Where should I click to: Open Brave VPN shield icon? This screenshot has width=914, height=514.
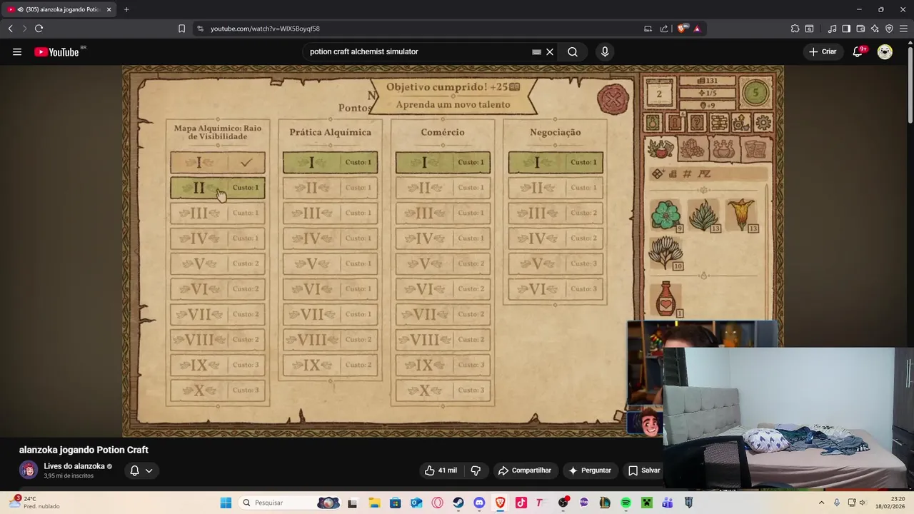[x=889, y=29]
